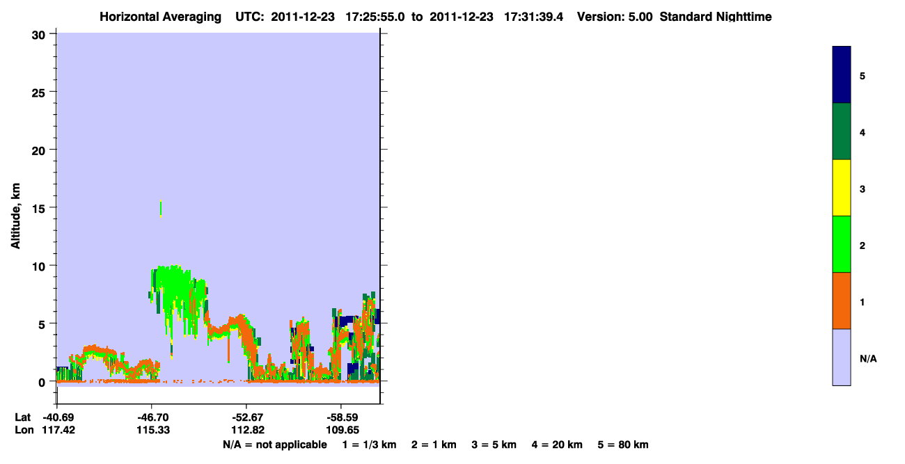Click the lavender N/A color bar segment

tap(842, 357)
